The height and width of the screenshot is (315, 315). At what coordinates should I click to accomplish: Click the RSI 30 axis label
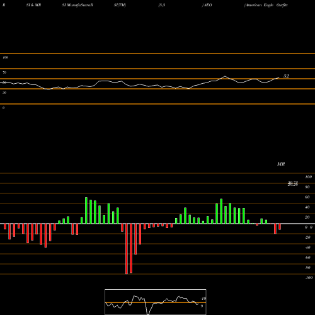[x=4, y=93]
